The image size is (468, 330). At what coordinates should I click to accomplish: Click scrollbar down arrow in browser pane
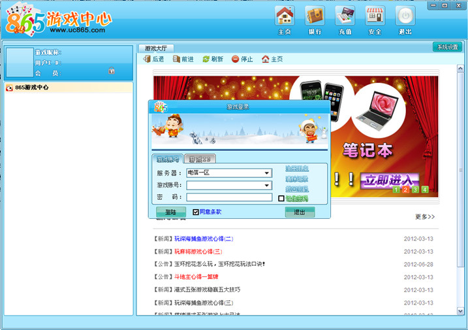[461, 311]
